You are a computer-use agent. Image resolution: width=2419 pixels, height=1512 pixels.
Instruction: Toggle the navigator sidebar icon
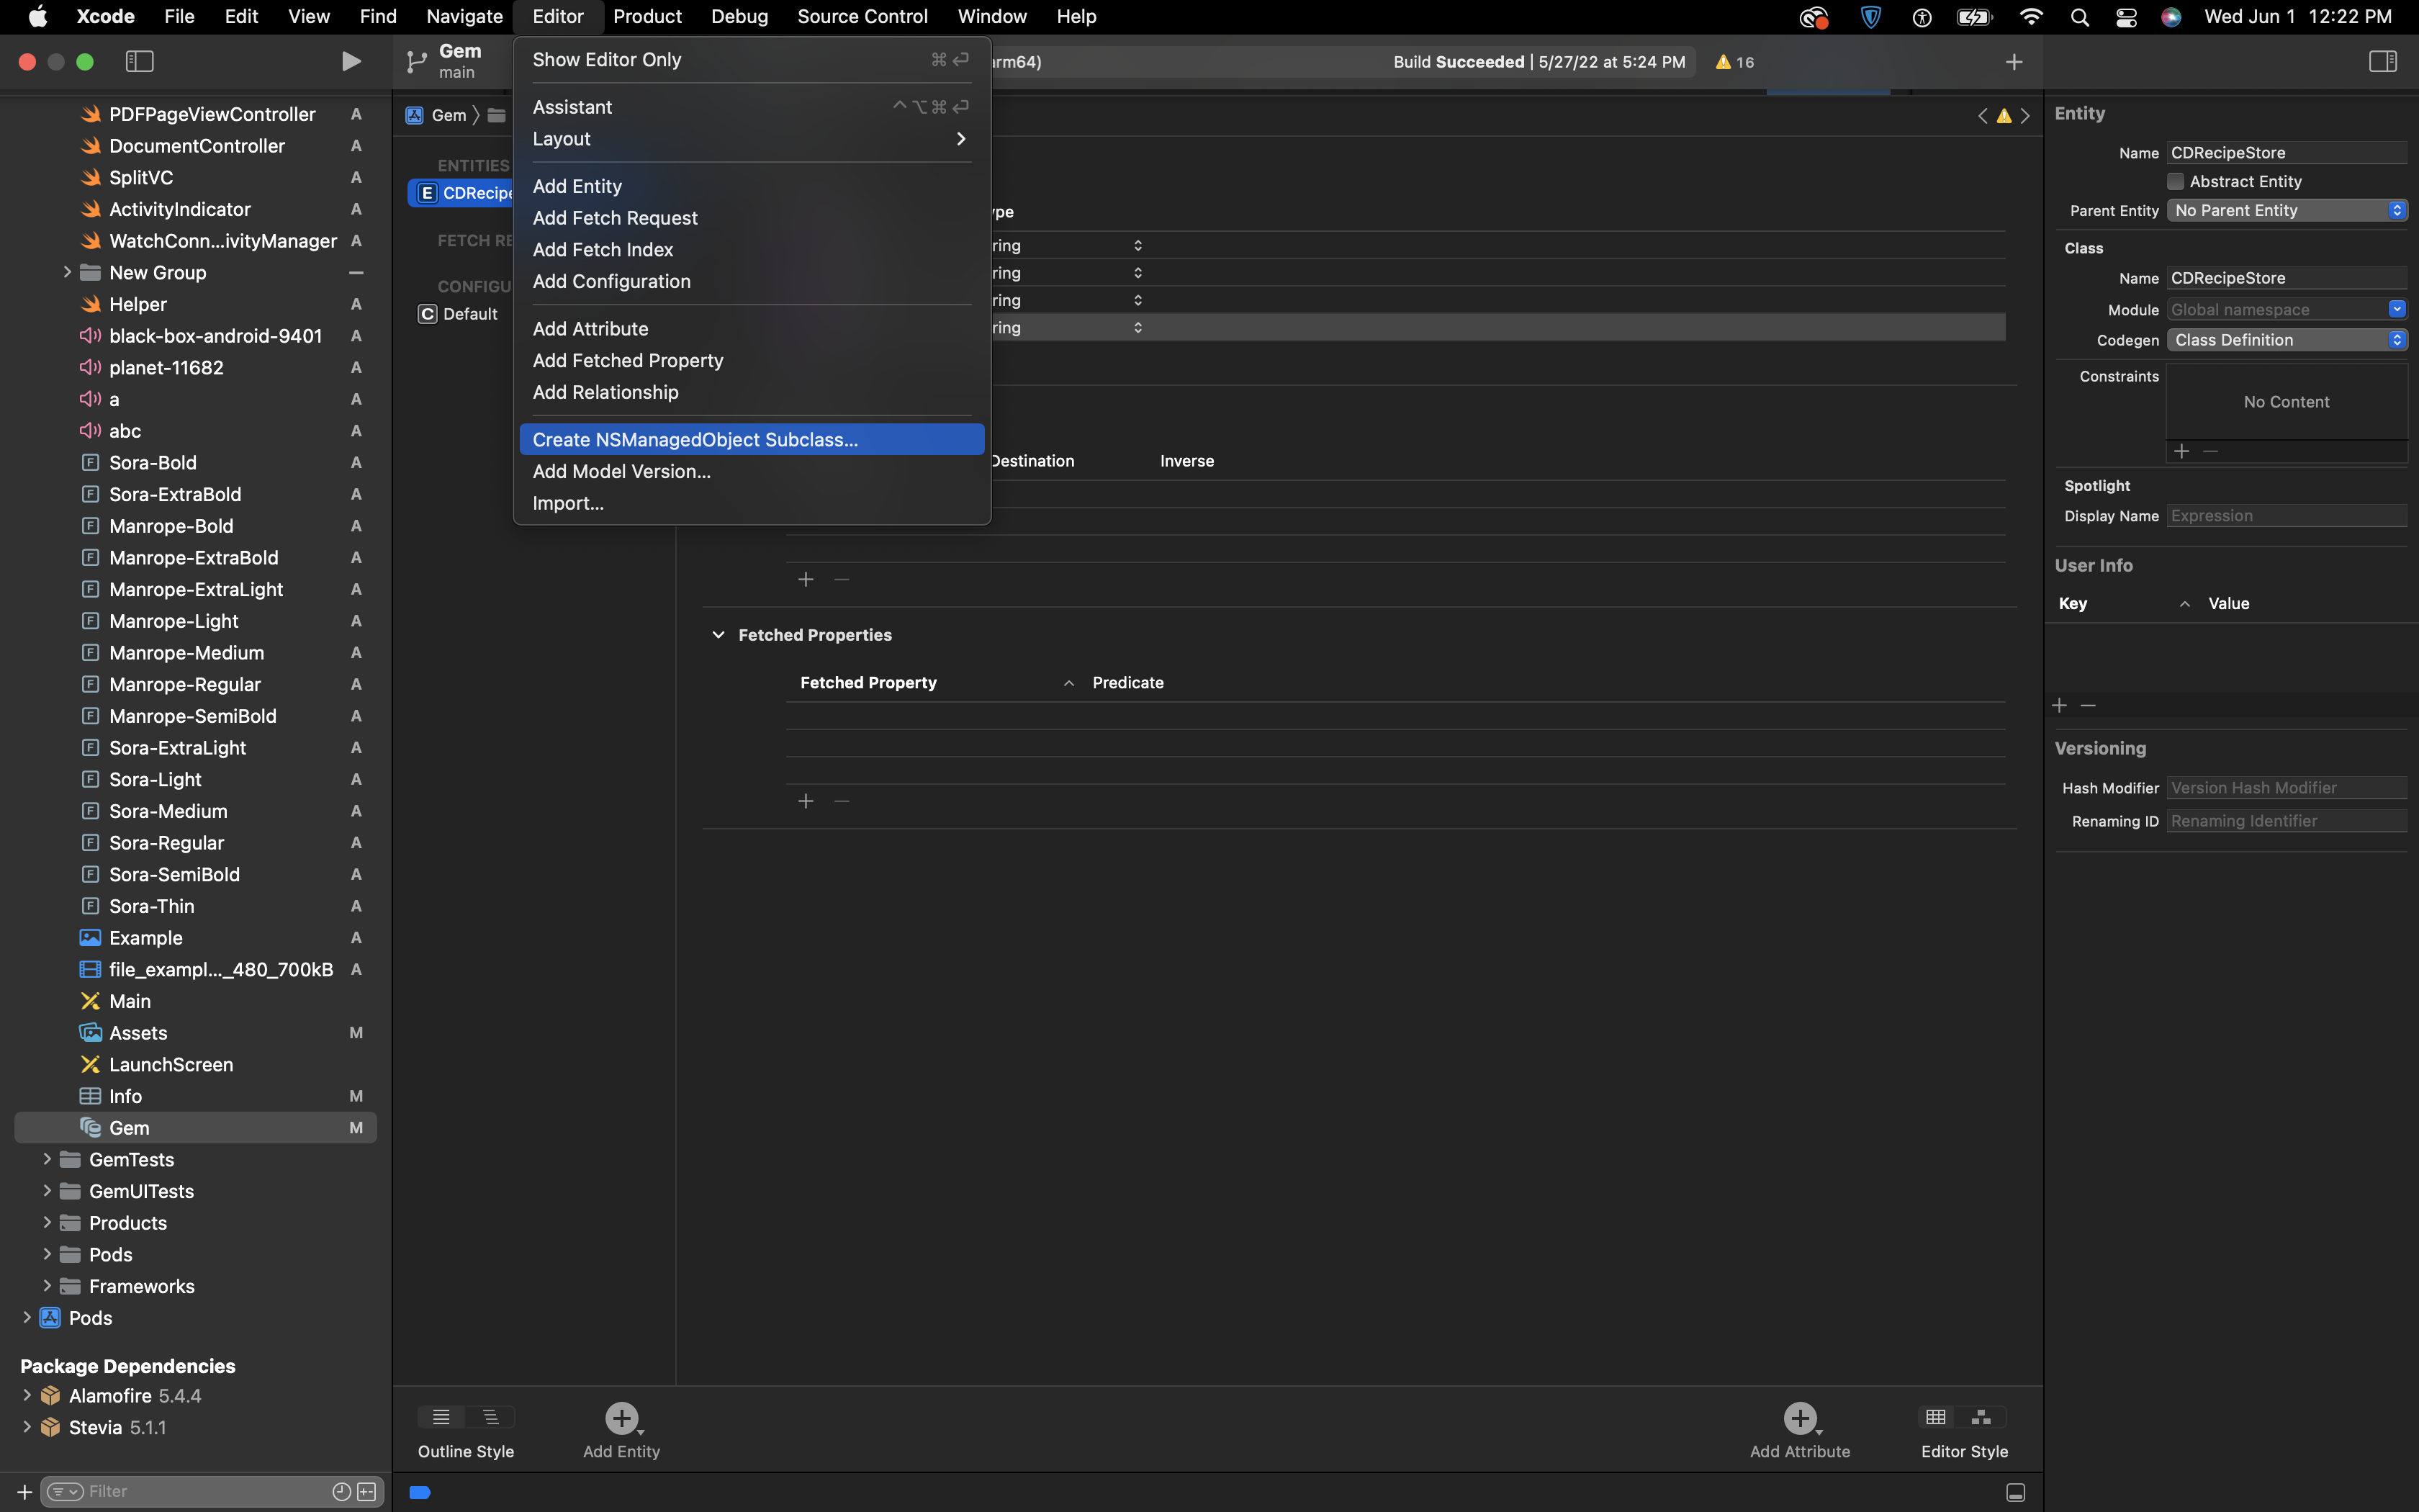point(140,62)
